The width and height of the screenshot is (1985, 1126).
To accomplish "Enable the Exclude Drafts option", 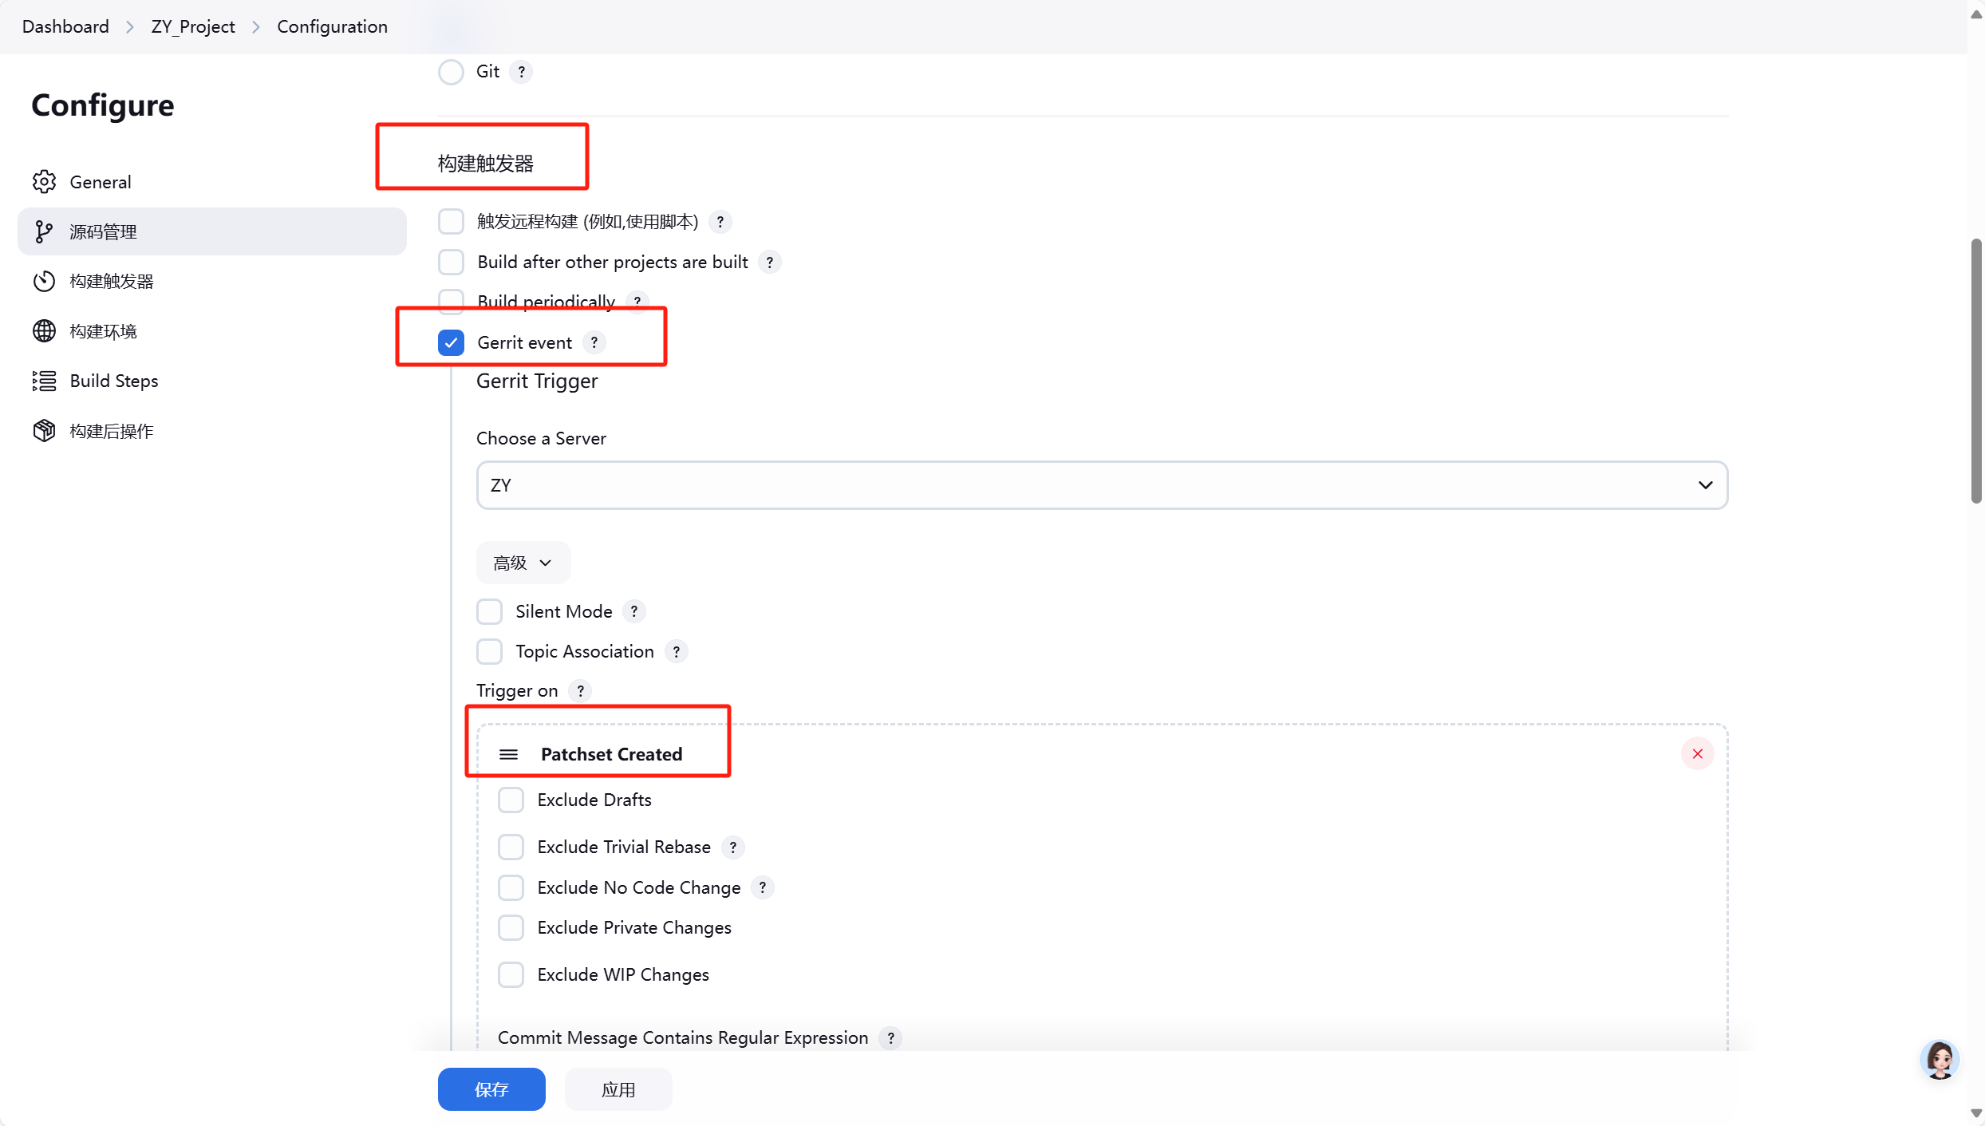I will [511, 799].
